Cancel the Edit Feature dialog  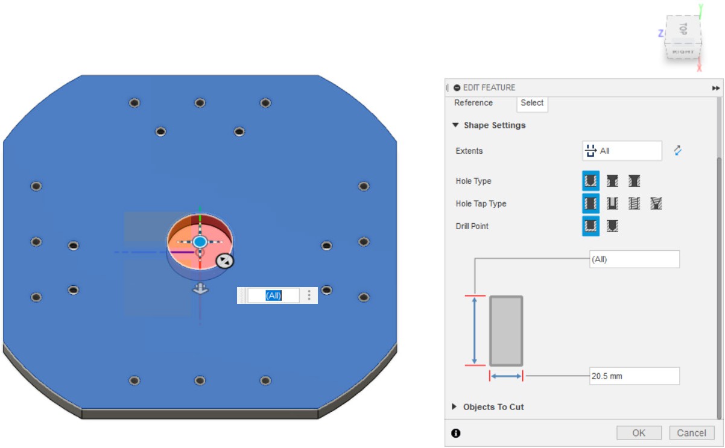(691, 433)
